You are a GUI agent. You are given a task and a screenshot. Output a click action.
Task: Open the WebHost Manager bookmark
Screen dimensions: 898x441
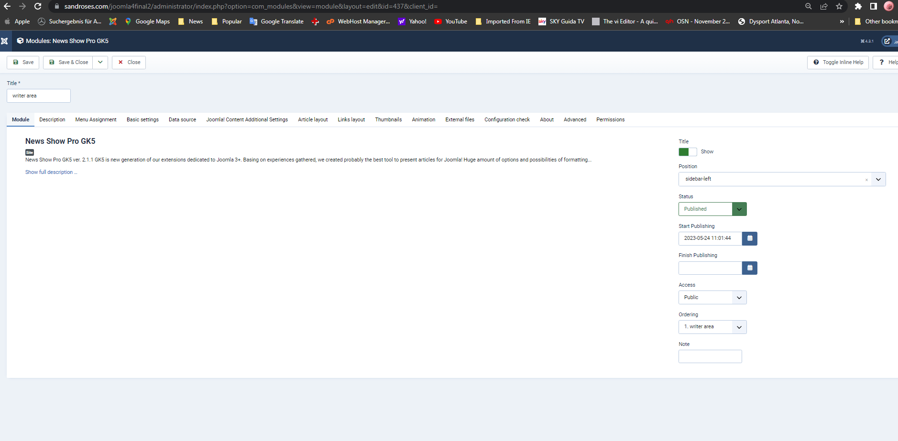[359, 22]
